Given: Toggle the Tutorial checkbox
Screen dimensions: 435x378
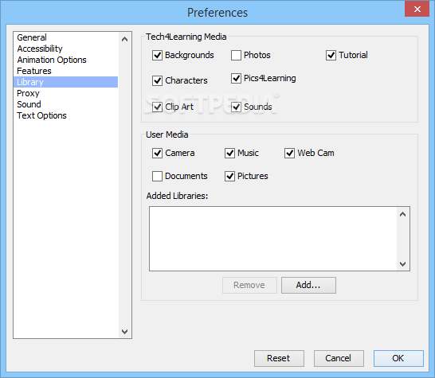Looking at the screenshot, I should click(x=331, y=55).
